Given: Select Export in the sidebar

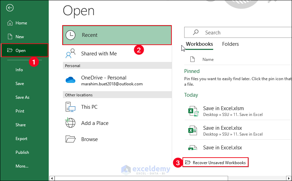Looking at the screenshot, I should [21, 139].
